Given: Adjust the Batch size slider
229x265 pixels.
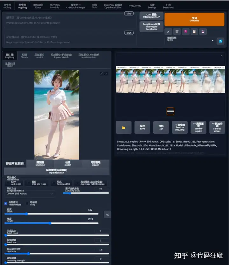Looking at the screenshot, I should coord(57,244).
